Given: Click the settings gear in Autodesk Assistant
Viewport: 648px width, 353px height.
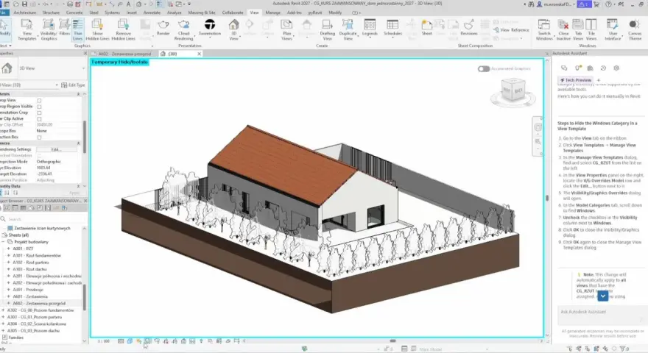Looking at the screenshot, I should pos(616,68).
